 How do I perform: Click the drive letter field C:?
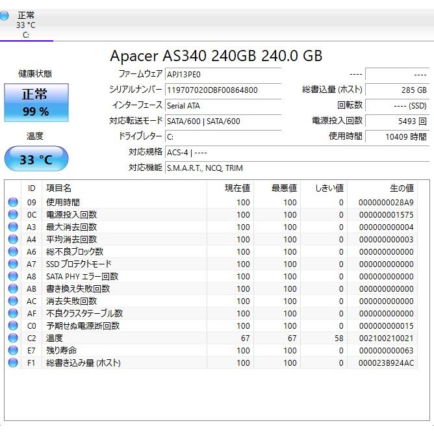point(223,136)
